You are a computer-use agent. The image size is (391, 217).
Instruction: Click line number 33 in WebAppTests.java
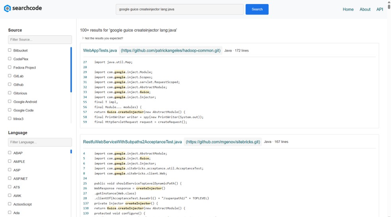[85, 92]
